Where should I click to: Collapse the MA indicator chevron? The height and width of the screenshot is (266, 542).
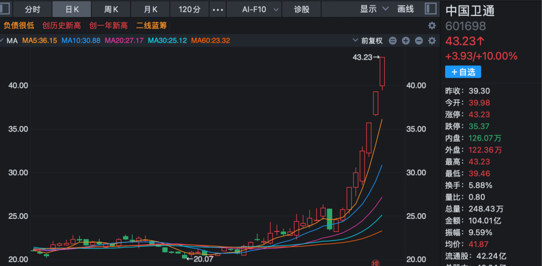[2, 41]
